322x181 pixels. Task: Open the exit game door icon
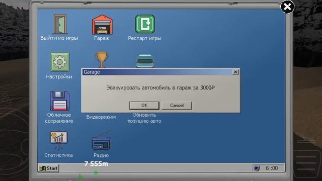pos(60,24)
